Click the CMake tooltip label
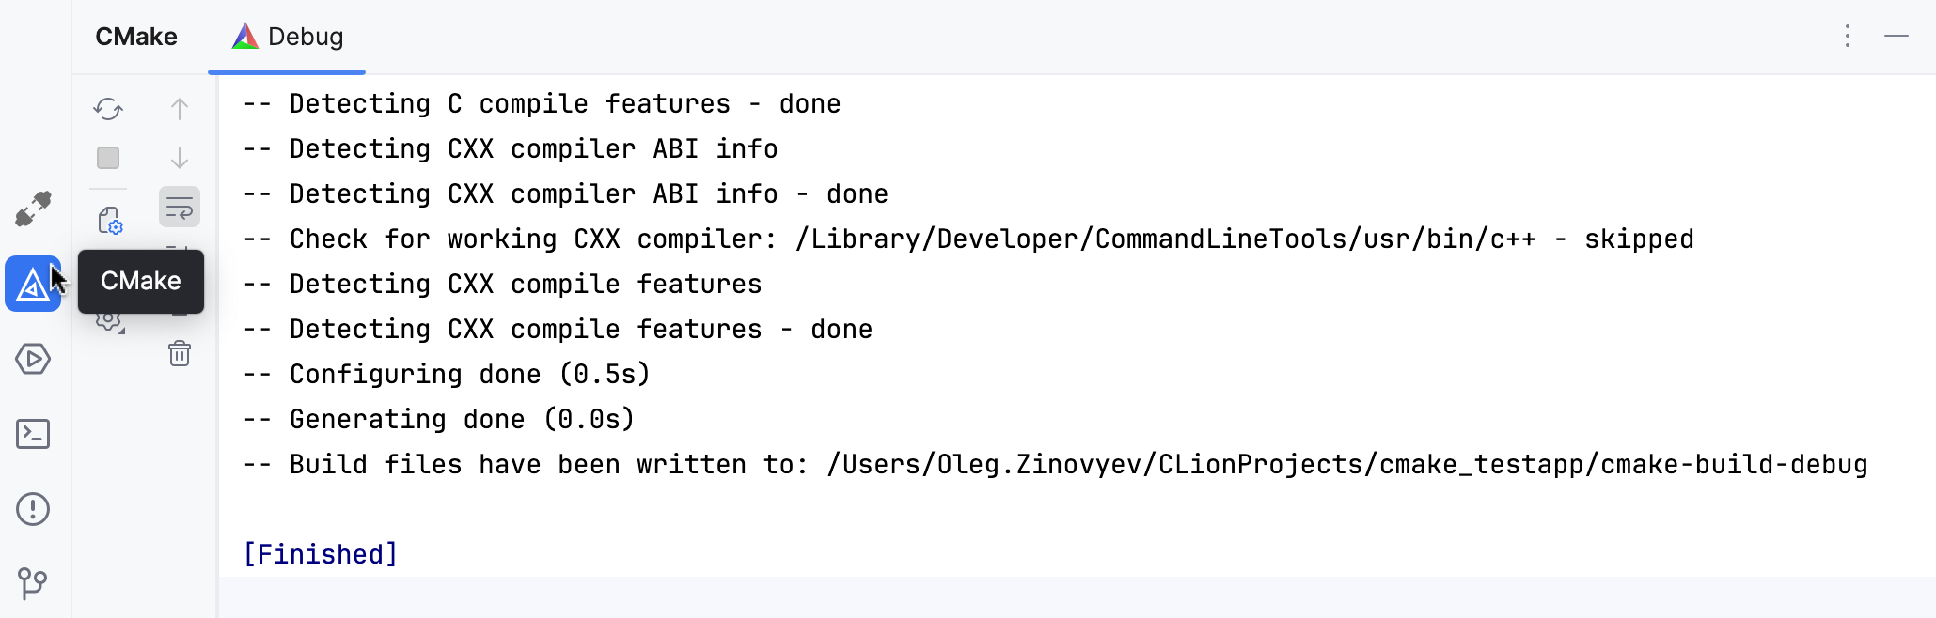This screenshot has height=618, width=1936. tap(141, 281)
